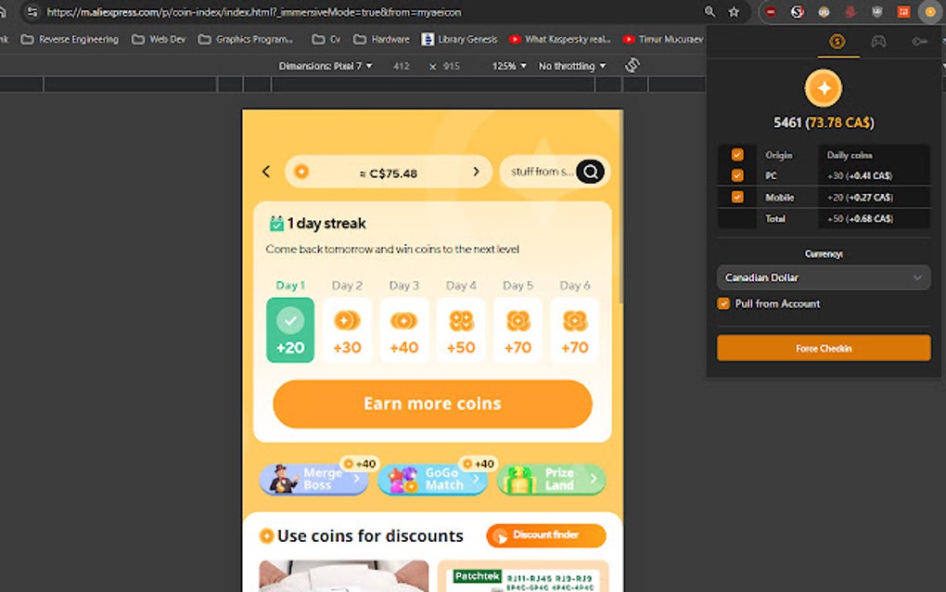Uncheck the Mobile origin checkbox

(737, 197)
